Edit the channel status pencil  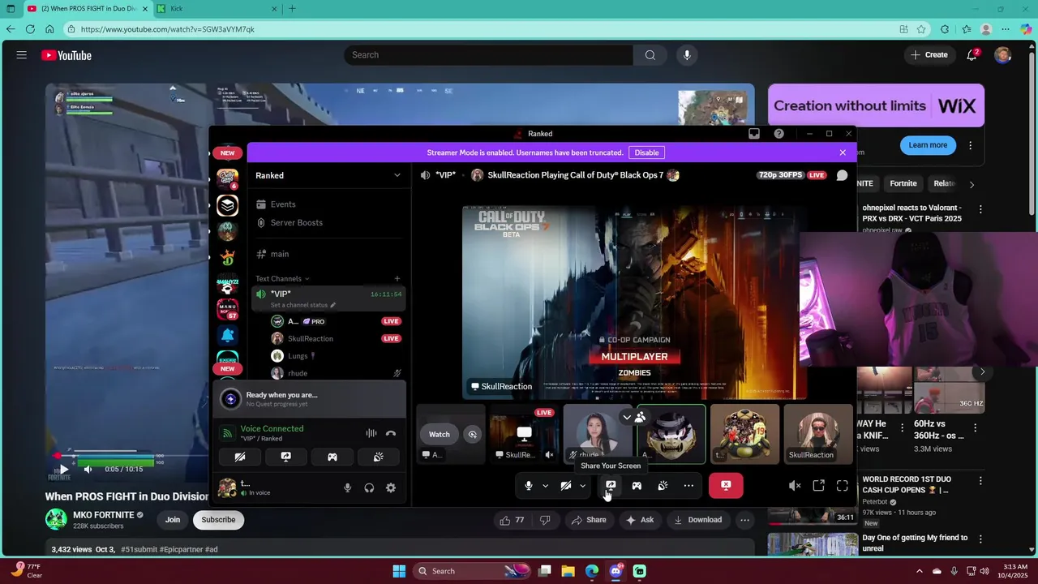point(332,305)
